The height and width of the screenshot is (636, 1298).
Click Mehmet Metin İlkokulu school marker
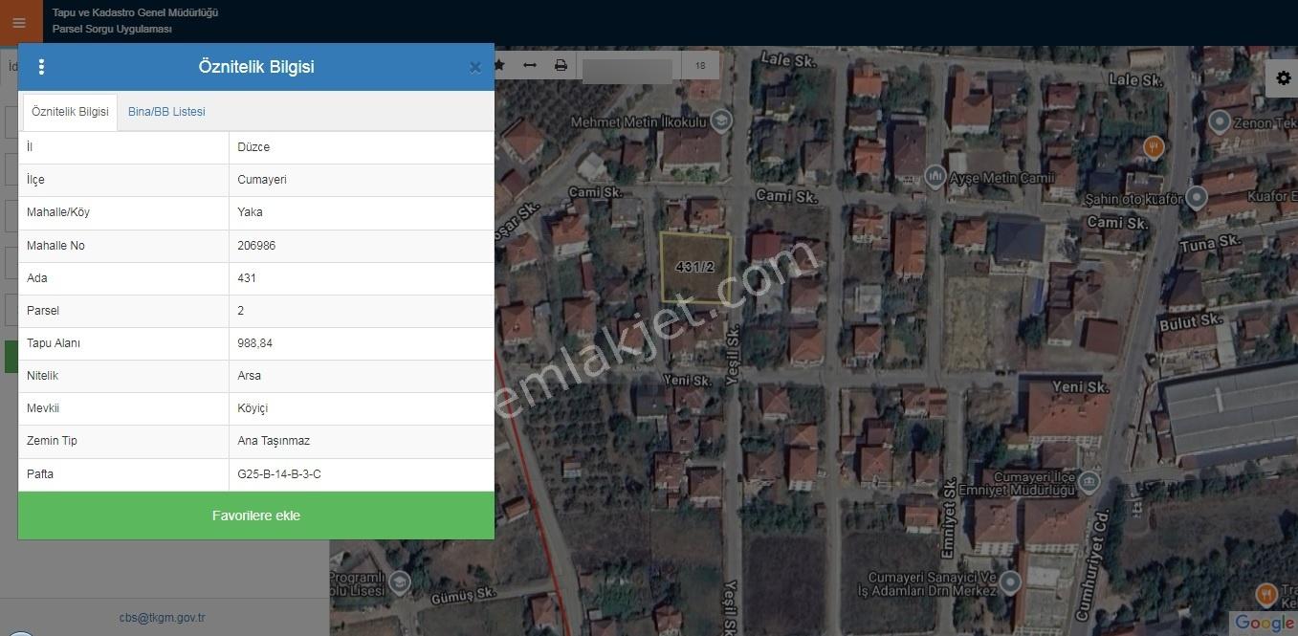721,120
